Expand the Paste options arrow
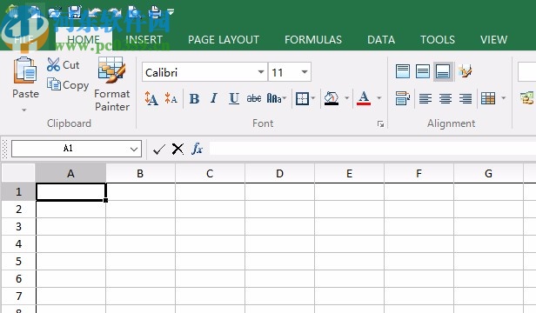 24,110
